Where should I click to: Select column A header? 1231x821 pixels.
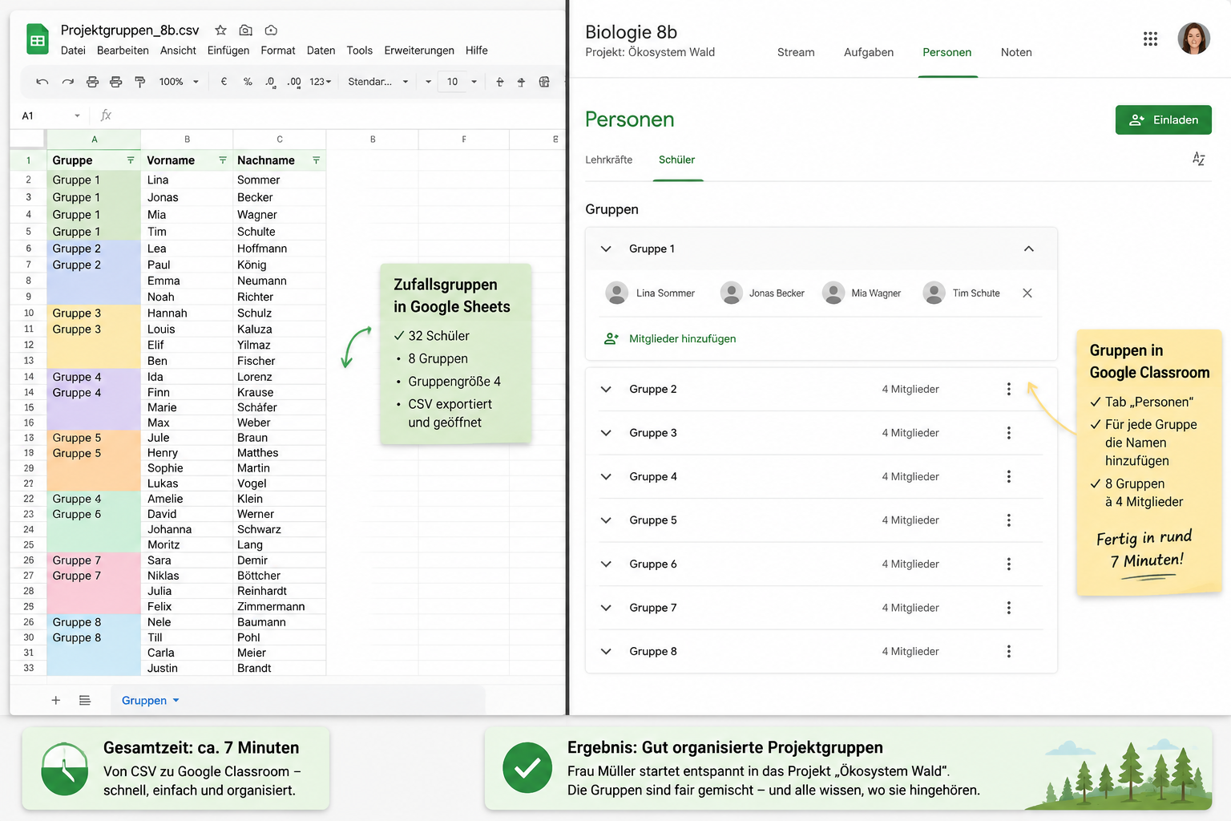click(94, 139)
